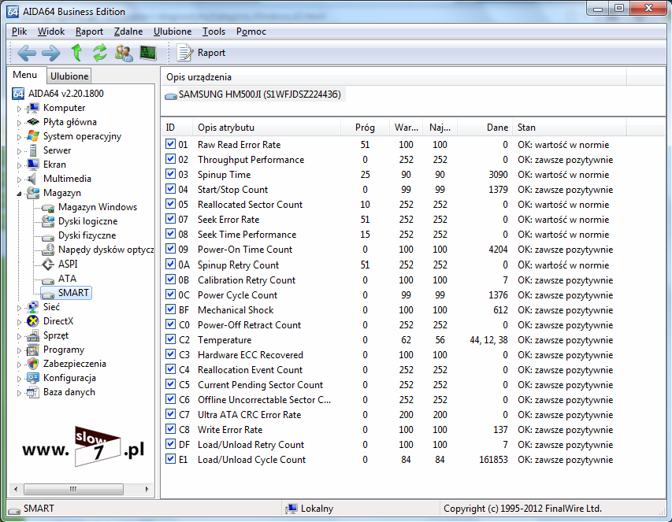
Task: Click the Dyski logiczne icon
Action: pyautogui.click(x=47, y=221)
